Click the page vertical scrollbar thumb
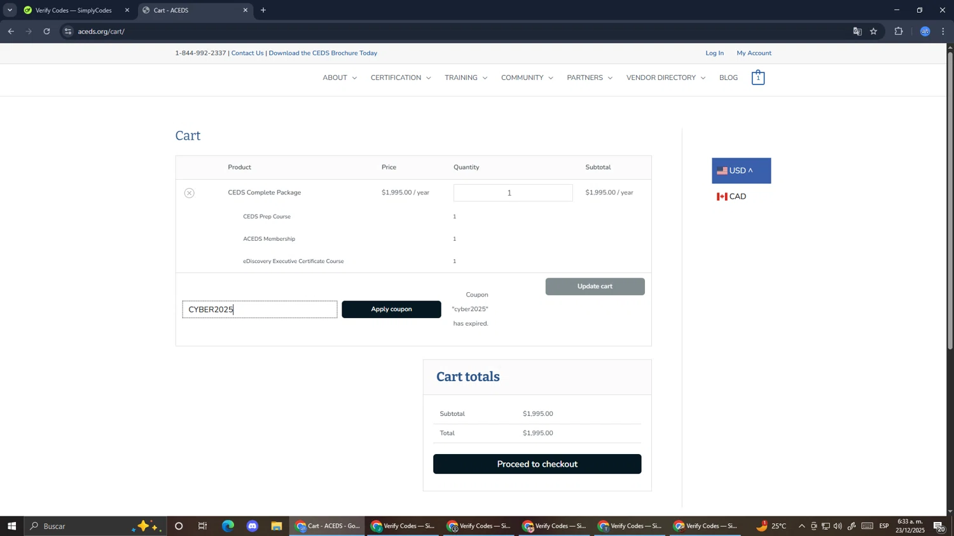954x536 pixels. click(950, 201)
